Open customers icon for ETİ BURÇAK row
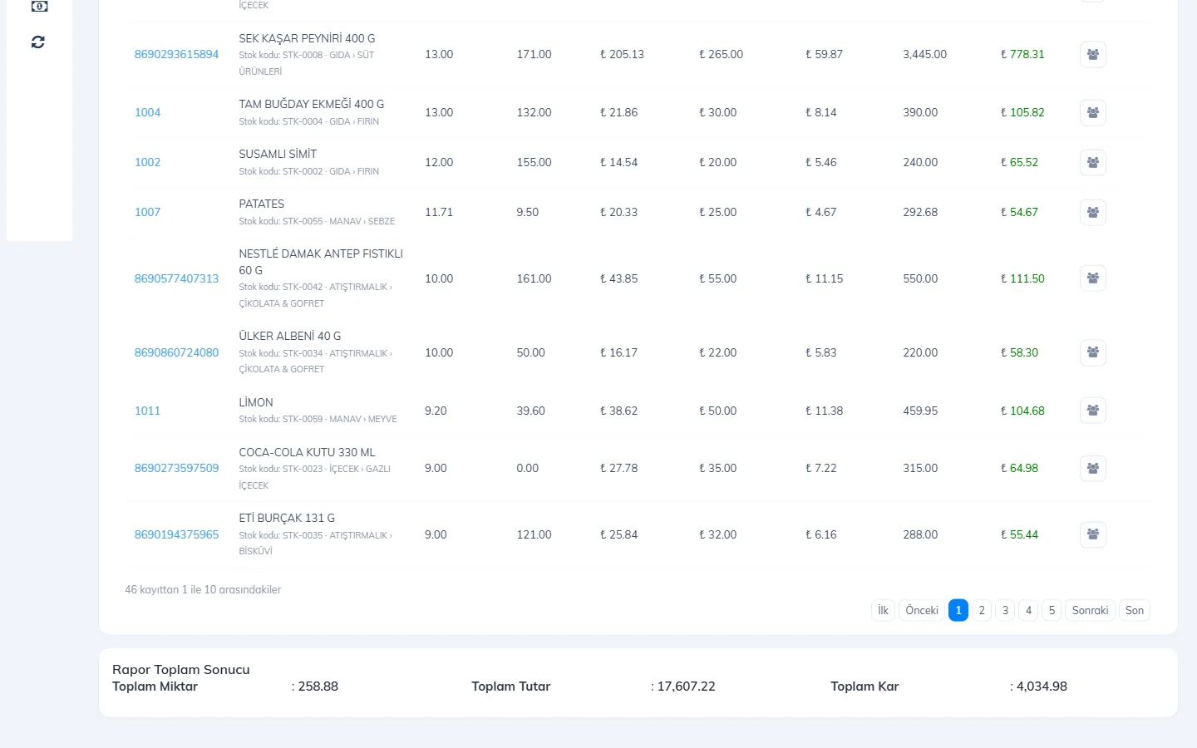Viewport: 1197px width, 748px height. click(1092, 534)
